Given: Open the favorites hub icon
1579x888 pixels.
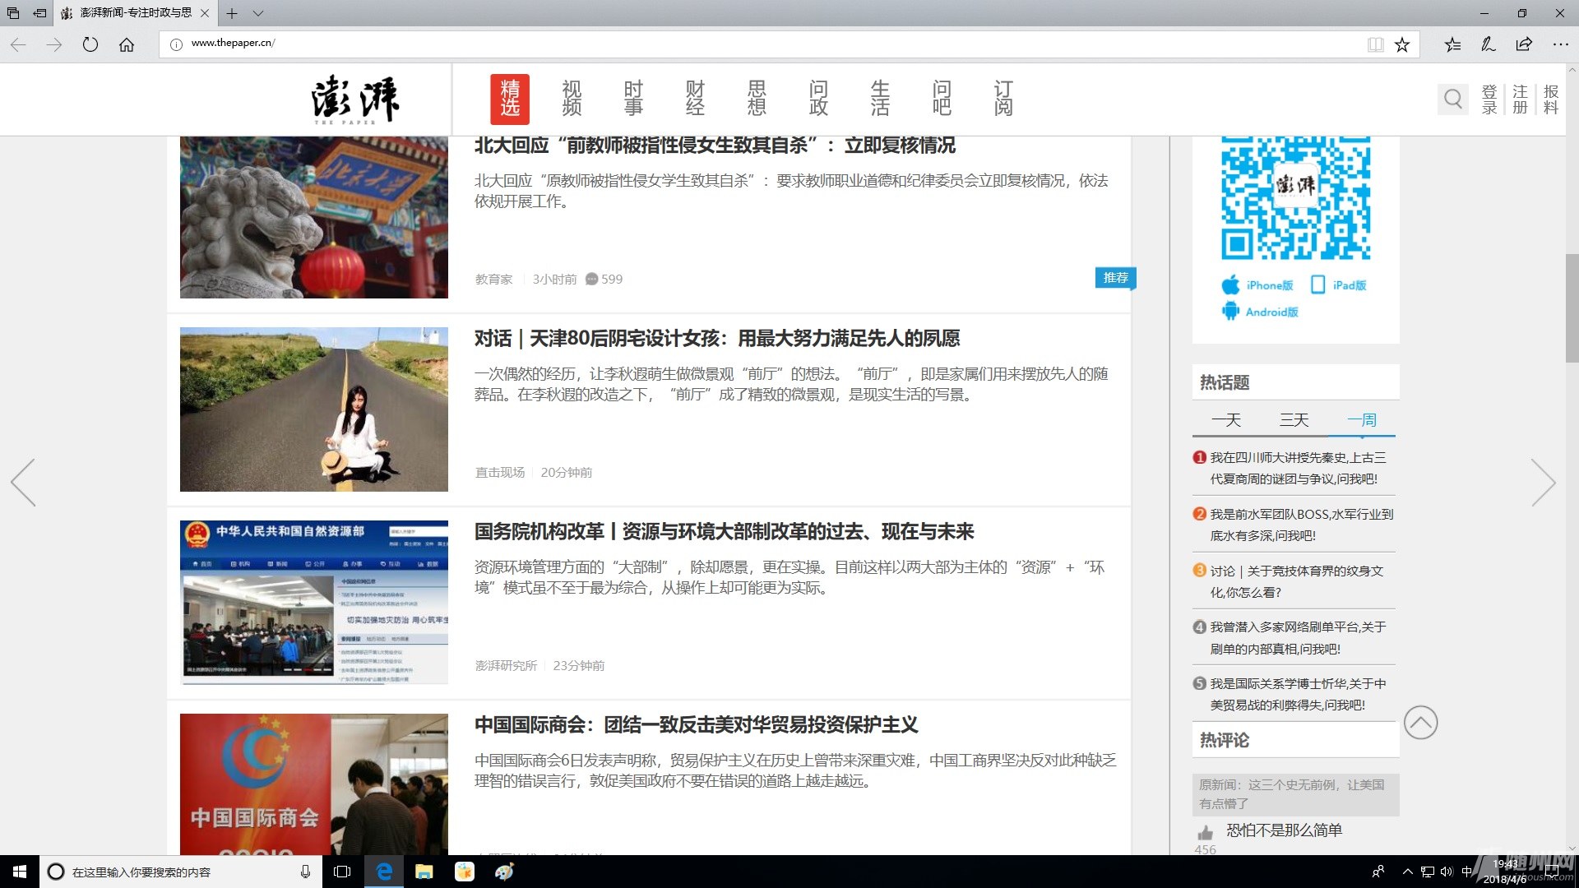Looking at the screenshot, I should click(x=1453, y=44).
